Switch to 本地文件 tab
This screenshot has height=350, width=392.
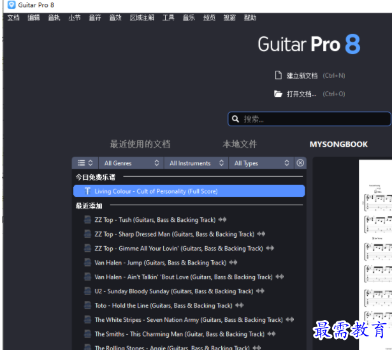coord(240,144)
